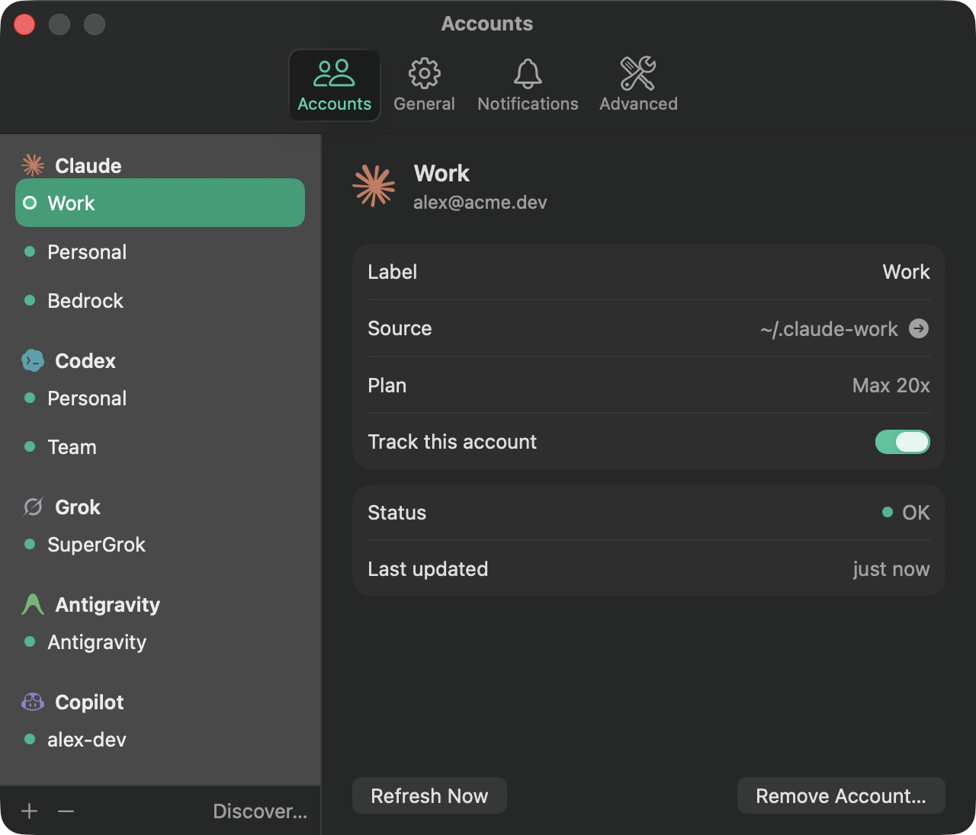Click the just now timestamp
The image size is (976, 835).
click(x=891, y=569)
